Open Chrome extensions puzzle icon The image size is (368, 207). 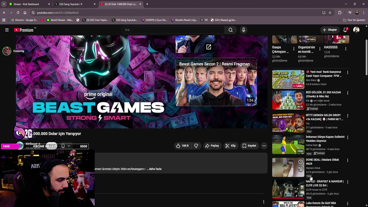tap(340, 13)
